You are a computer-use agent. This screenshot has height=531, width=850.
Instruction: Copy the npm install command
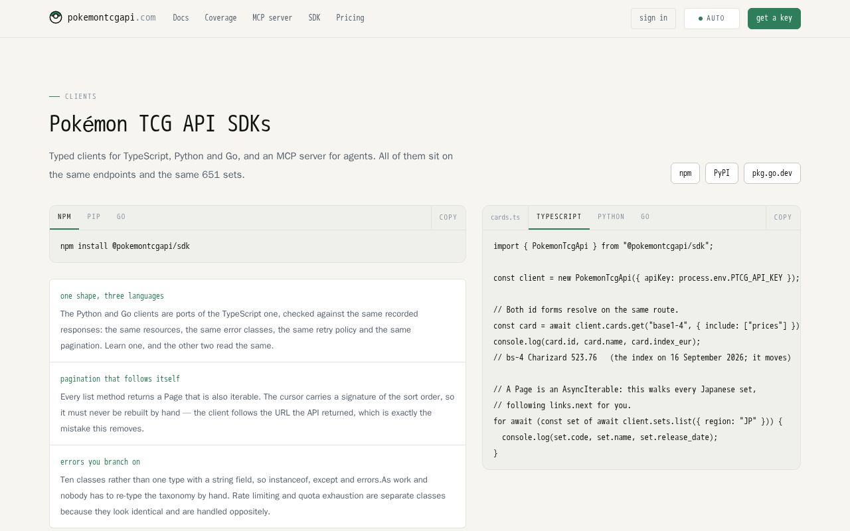click(448, 217)
